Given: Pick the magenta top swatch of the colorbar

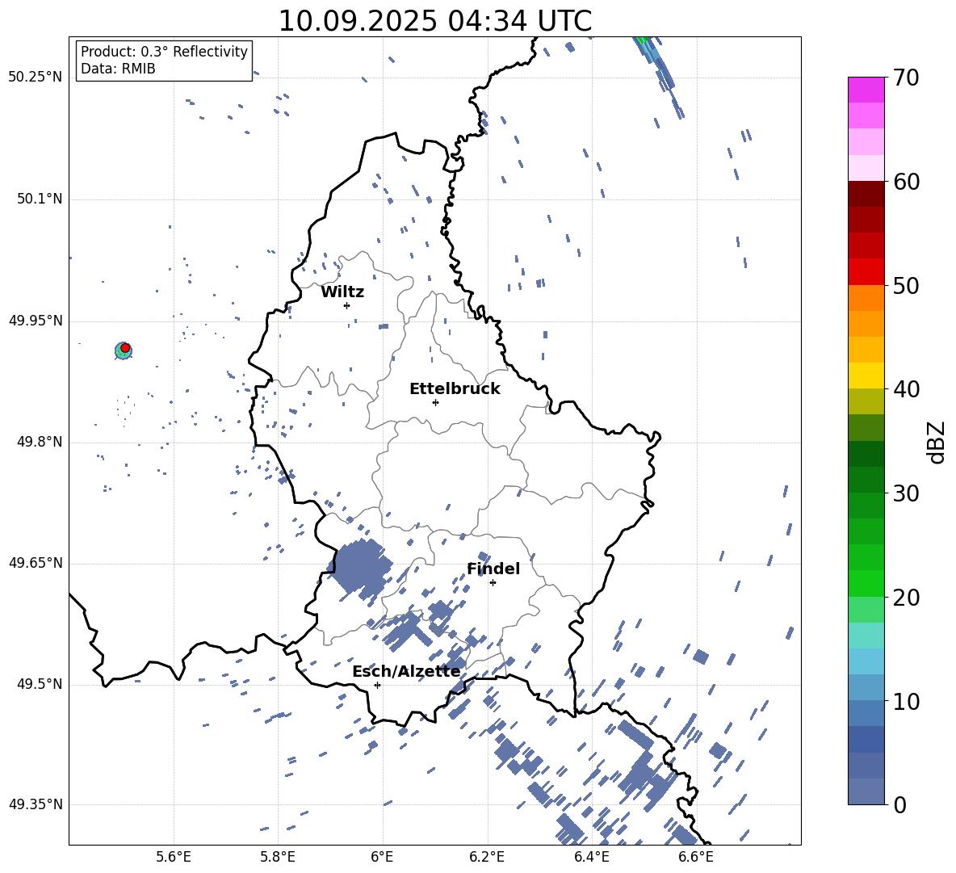Looking at the screenshot, I should [866, 90].
